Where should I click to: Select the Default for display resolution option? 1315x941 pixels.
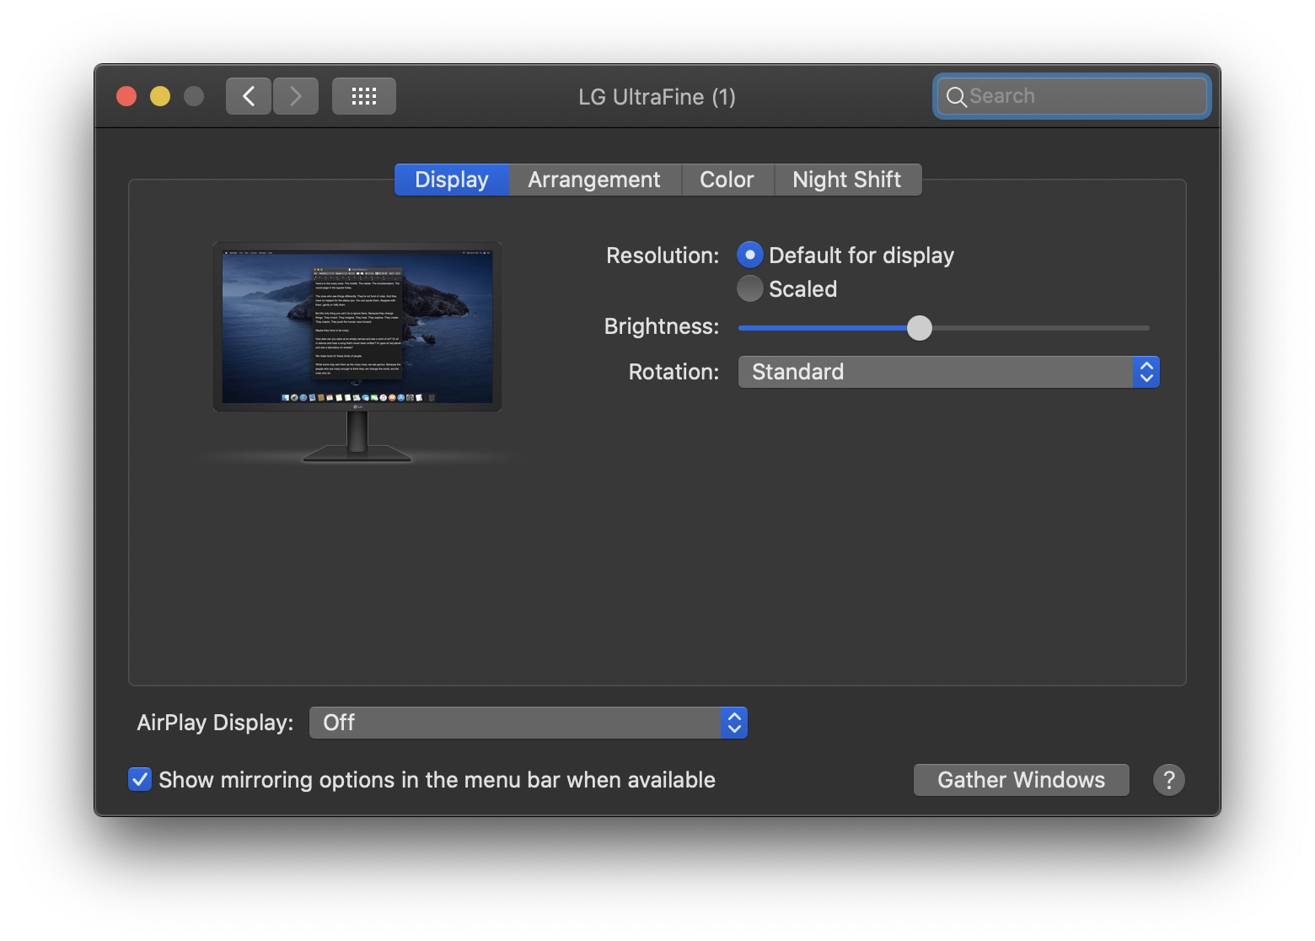[x=749, y=255]
